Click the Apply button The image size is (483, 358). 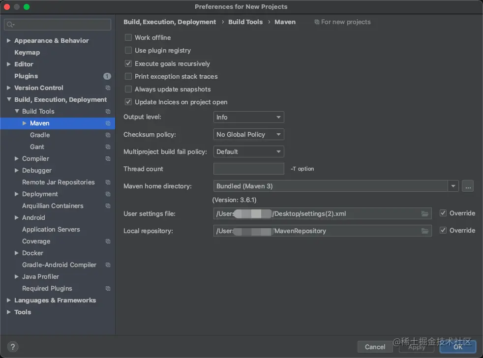coord(417,347)
